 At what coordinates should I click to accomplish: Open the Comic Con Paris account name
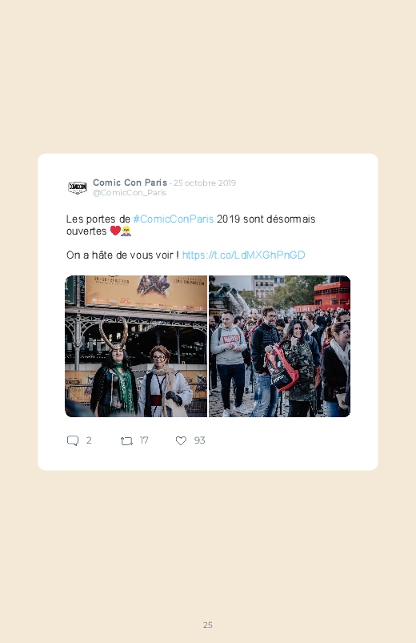130,183
